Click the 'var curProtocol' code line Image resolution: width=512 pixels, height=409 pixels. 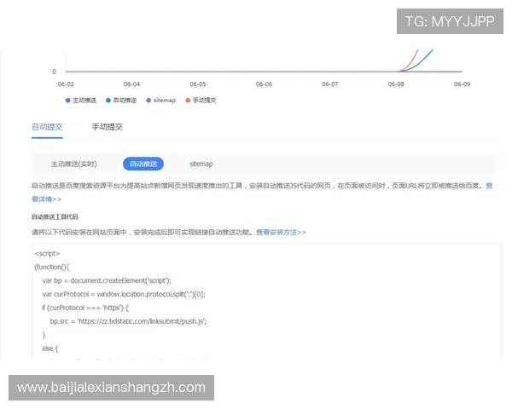click(x=124, y=294)
